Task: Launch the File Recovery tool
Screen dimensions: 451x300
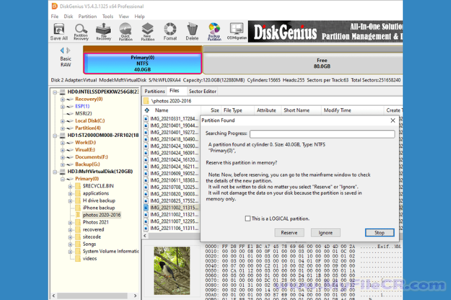Action: (103, 32)
